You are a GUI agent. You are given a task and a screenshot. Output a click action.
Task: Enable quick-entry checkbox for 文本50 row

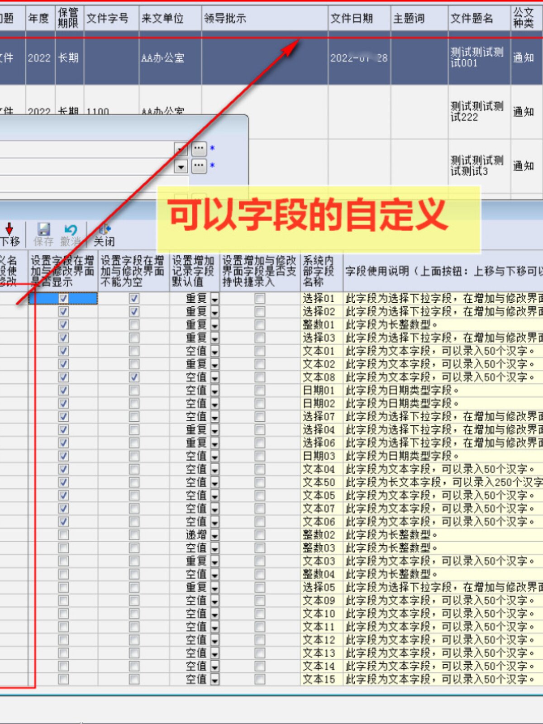[x=260, y=482]
